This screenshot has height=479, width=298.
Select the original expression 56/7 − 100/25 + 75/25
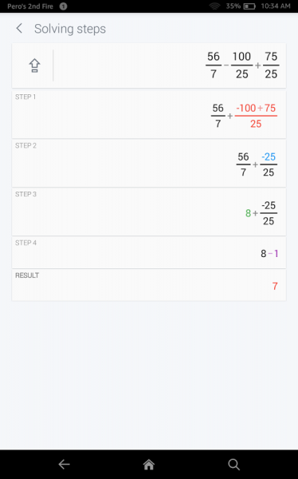pos(242,65)
